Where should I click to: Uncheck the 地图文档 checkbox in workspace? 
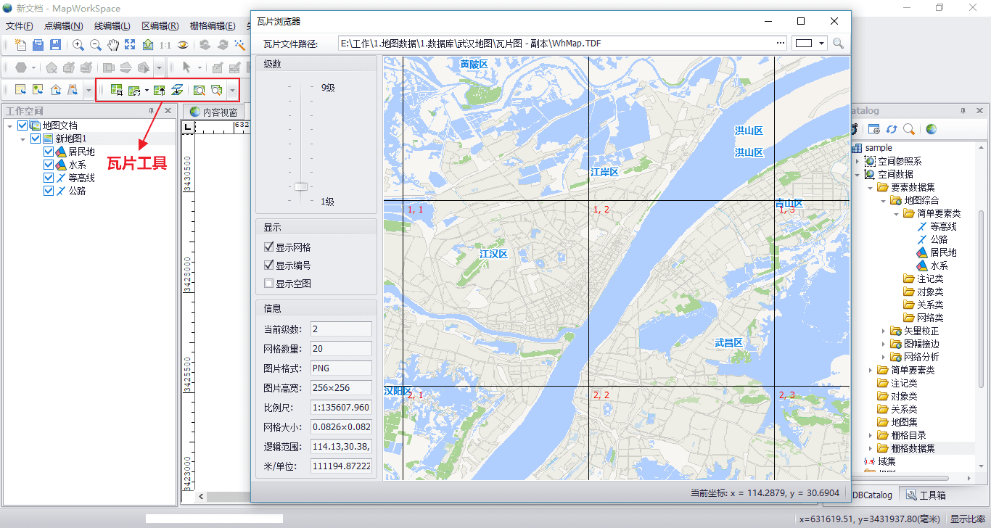pos(22,125)
